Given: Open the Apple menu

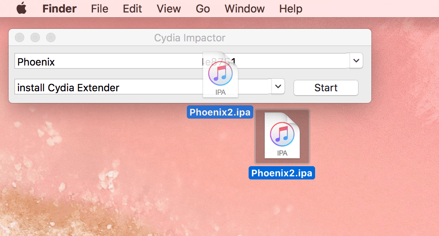Looking at the screenshot, I should [22, 8].
